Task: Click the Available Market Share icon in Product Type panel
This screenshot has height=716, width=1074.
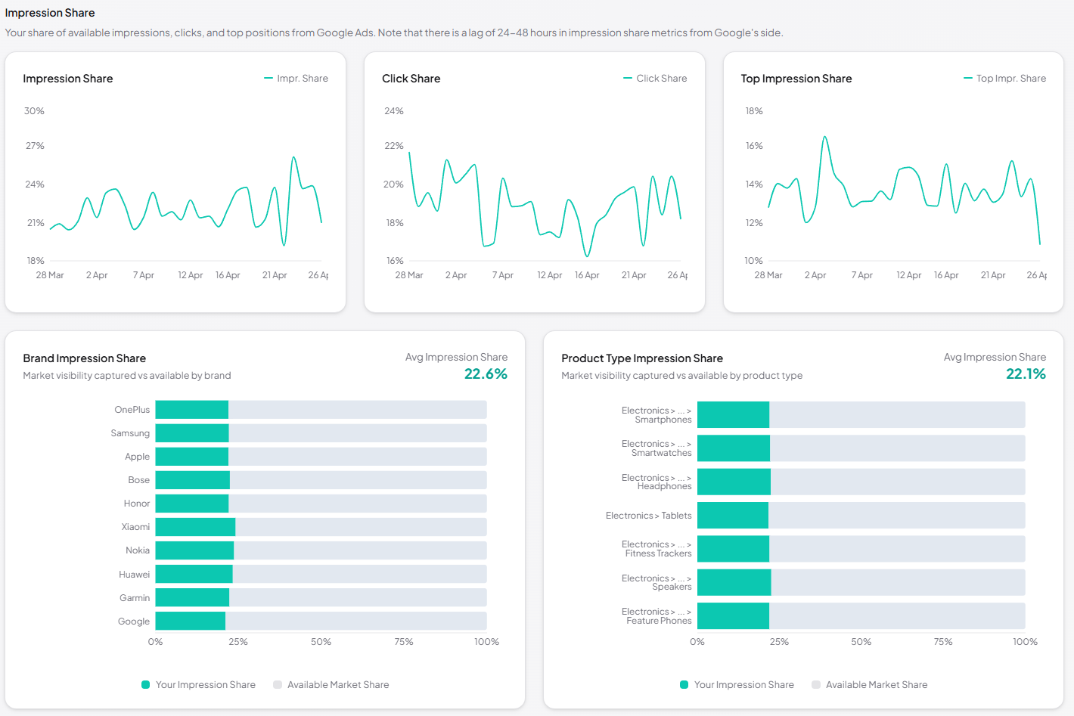Action: (815, 684)
